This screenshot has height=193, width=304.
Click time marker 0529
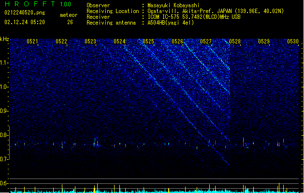click(264, 41)
